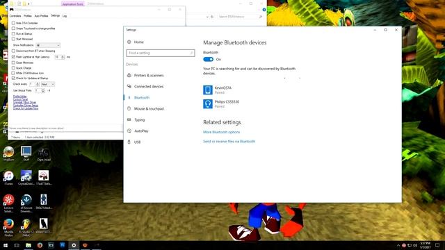Enable Quick Charge checkbox
Viewport: 445px width, 250px height.
pyautogui.click(x=13, y=68)
